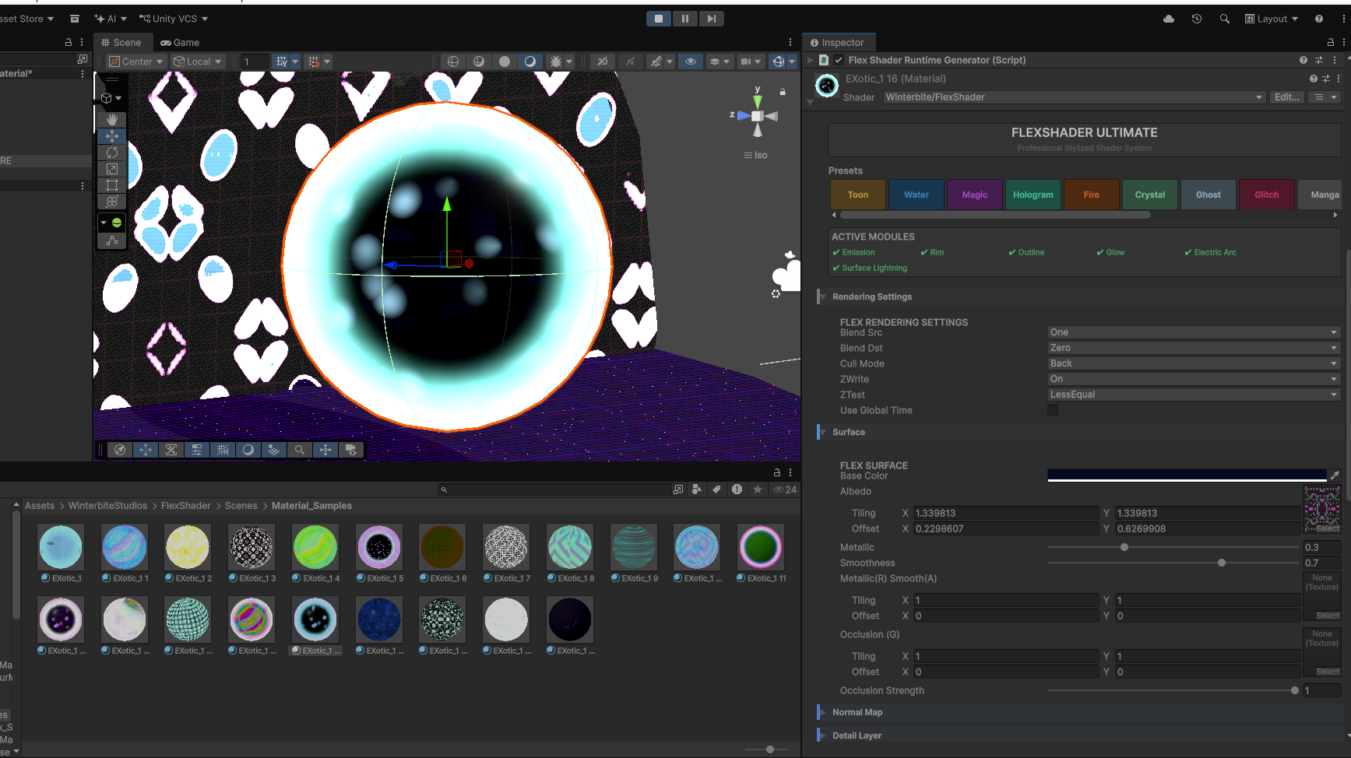Image resolution: width=1351 pixels, height=758 pixels.
Task: Select the Scale tool
Action: (x=112, y=169)
